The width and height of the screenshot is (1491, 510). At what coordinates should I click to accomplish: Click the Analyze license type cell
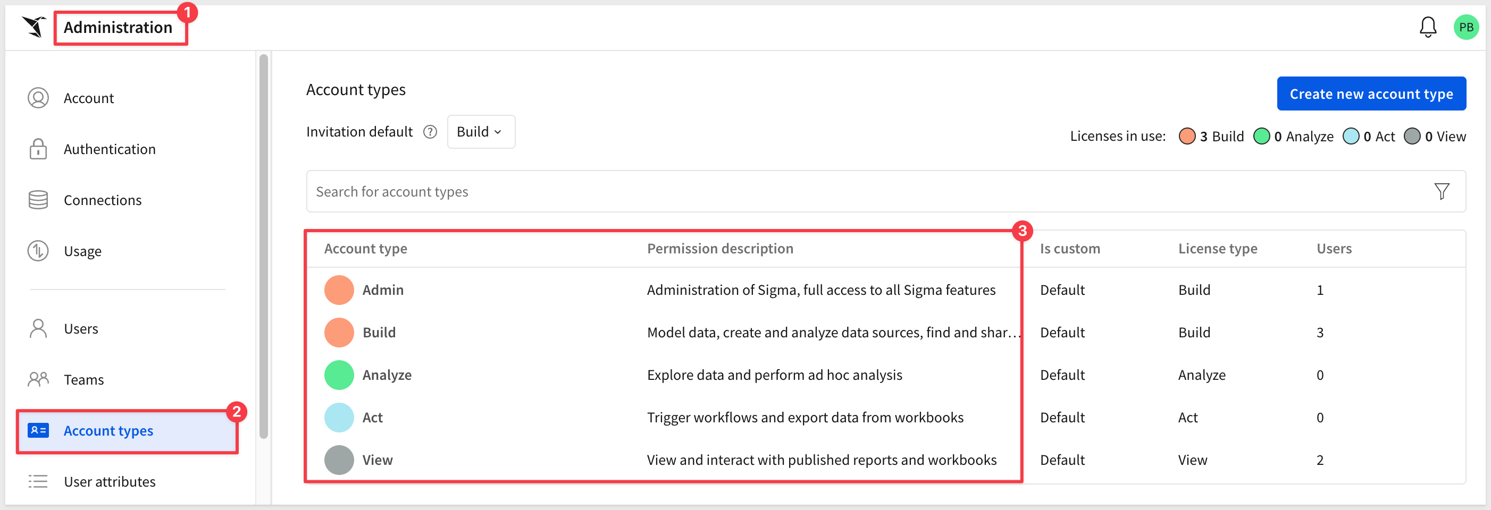1202,375
